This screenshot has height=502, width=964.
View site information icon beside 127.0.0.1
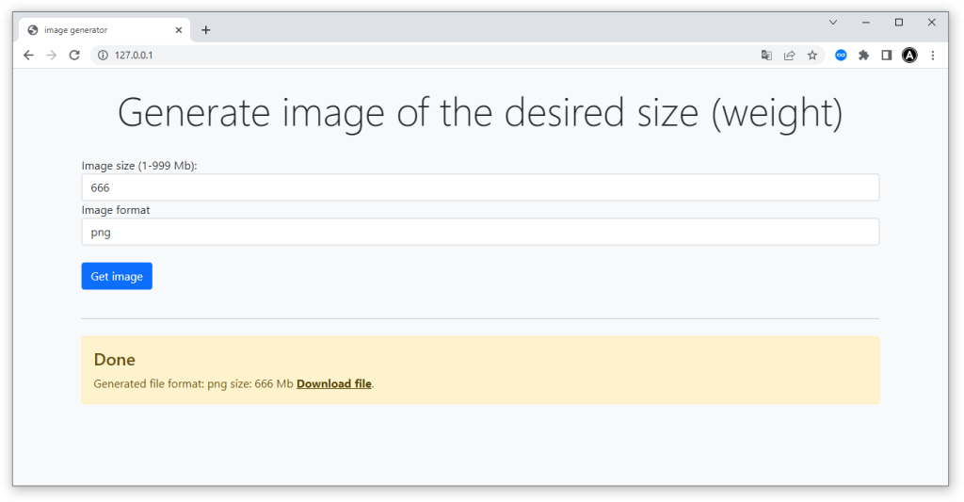[103, 56]
